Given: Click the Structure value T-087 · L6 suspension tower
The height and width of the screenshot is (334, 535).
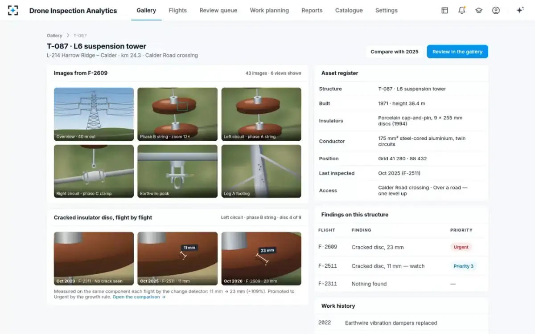Looking at the screenshot, I should [x=412, y=89].
